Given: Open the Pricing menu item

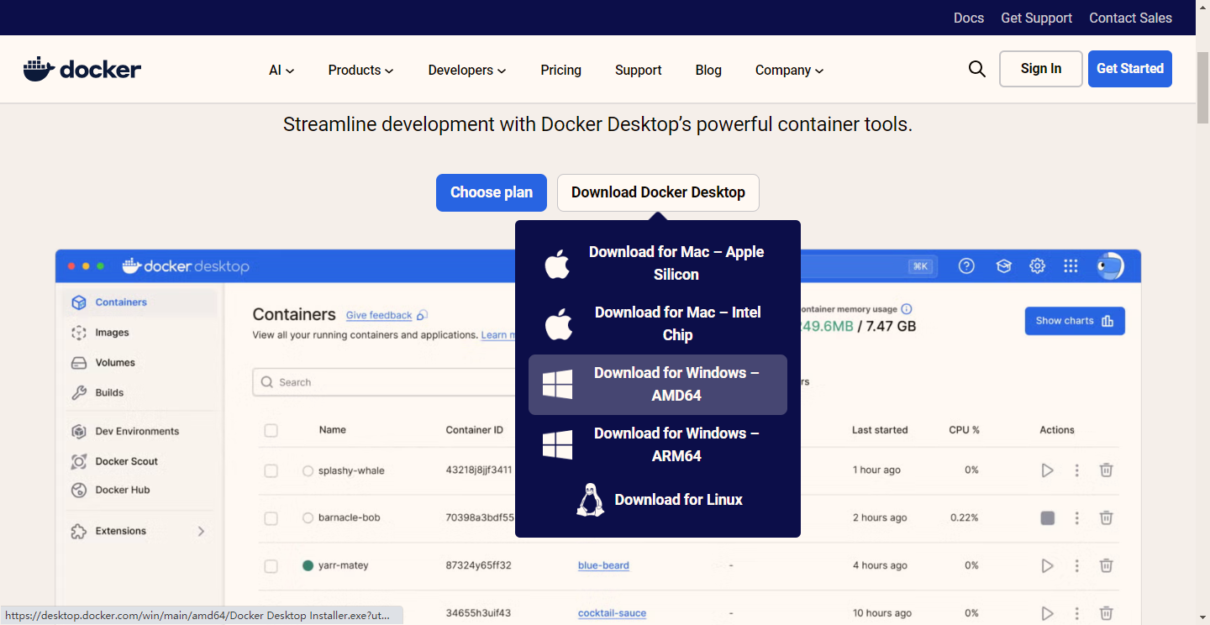Looking at the screenshot, I should [560, 71].
